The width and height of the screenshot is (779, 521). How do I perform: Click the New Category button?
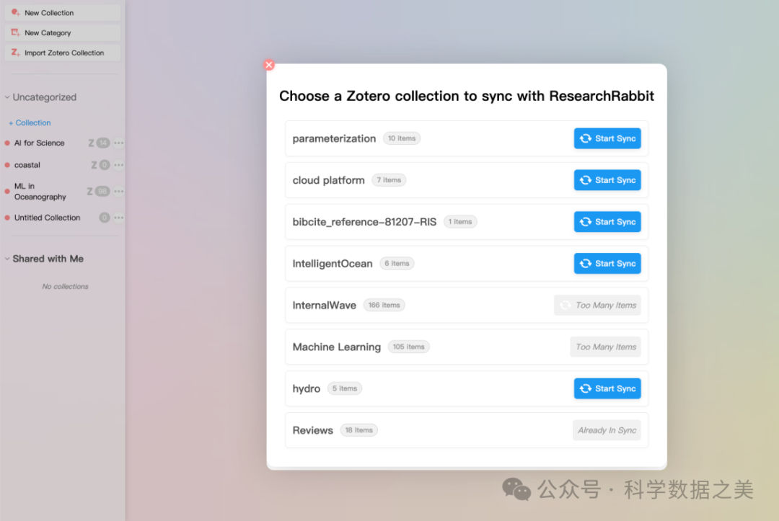click(x=62, y=33)
